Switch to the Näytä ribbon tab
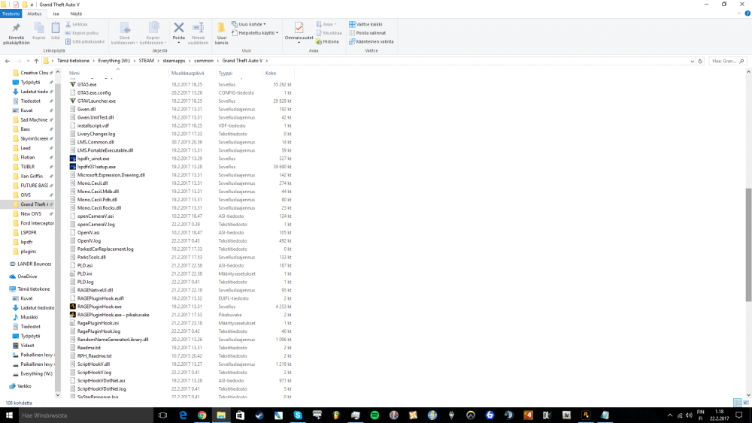The height and width of the screenshot is (423, 752). point(76,14)
